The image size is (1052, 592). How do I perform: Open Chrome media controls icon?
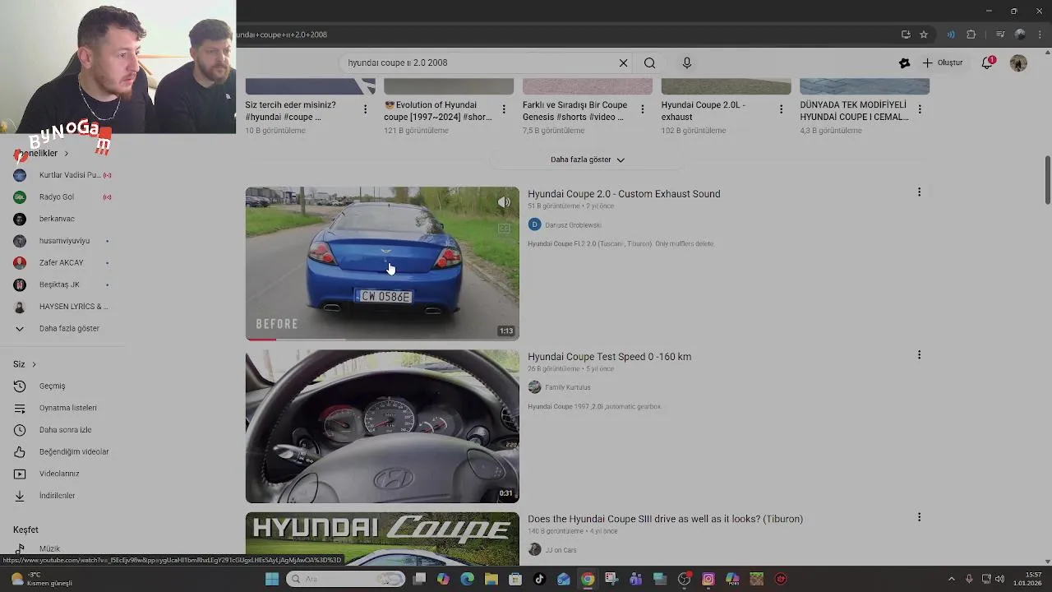[1000, 35]
